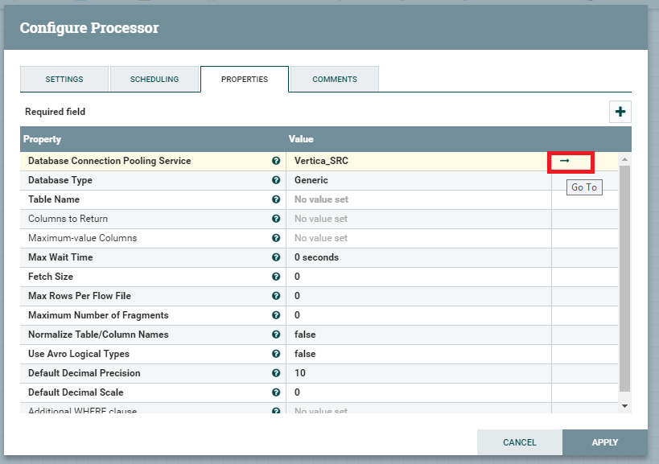This screenshot has height=464, width=659.
Task: Click help icon for Maximum-value Columns
Action: [x=276, y=238]
